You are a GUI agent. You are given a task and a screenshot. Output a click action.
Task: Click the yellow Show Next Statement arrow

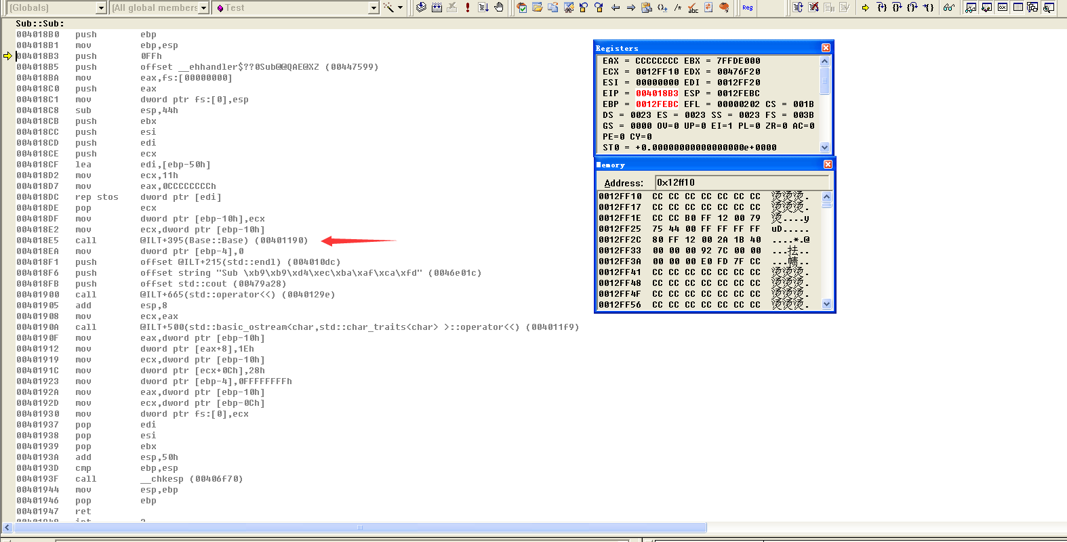[x=866, y=7]
